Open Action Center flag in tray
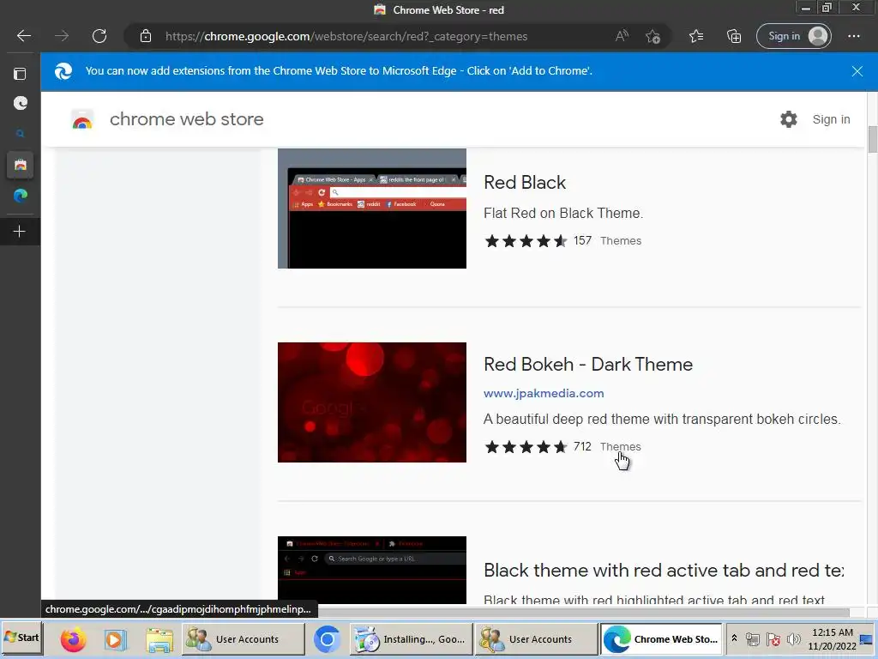 (773, 639)
